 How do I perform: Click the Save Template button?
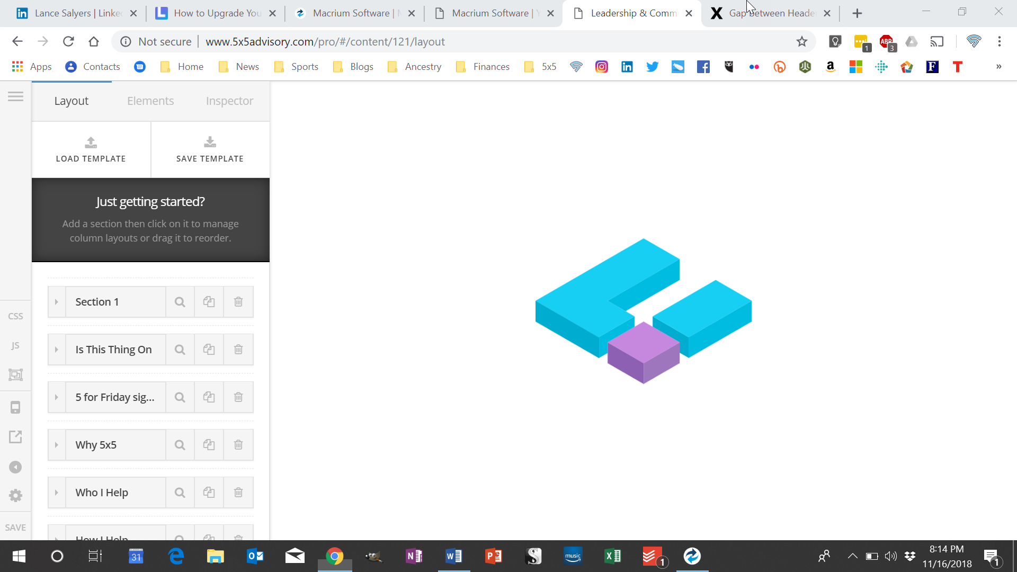coord(210,150)
